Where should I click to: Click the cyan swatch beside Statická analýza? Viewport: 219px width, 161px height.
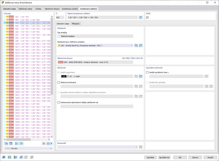coord(59,36)
